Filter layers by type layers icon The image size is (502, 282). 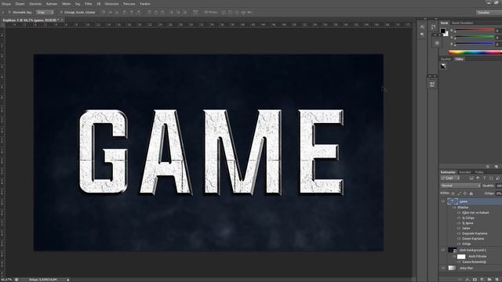pyautogui.click(x=484, y=178)
